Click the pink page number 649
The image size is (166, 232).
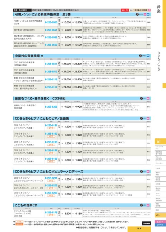click(x=160, y=222)
